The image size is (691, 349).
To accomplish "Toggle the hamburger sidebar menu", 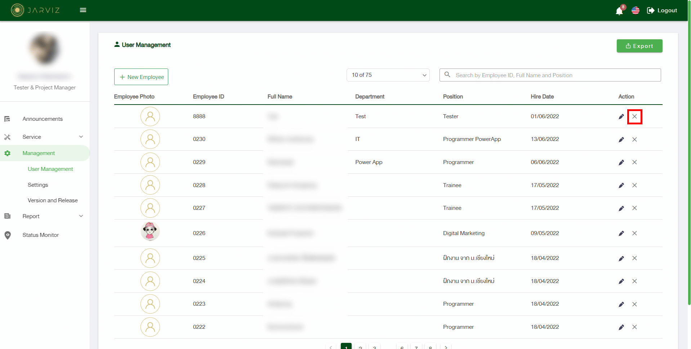I will click(x=83, y=10).
